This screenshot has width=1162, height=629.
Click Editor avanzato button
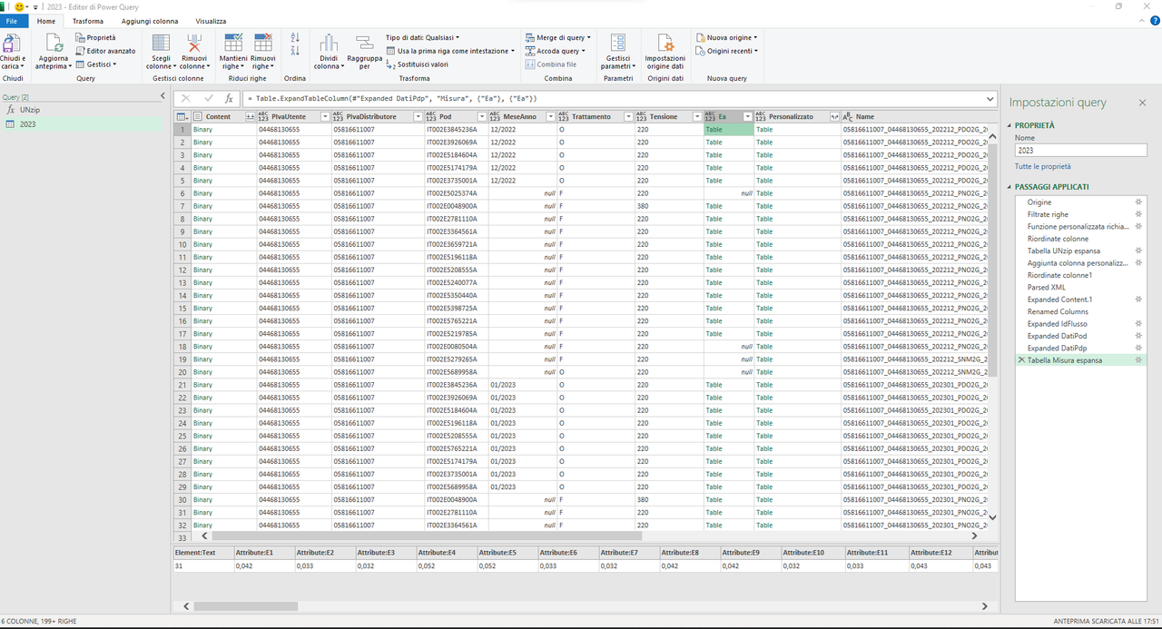point(106,51)
